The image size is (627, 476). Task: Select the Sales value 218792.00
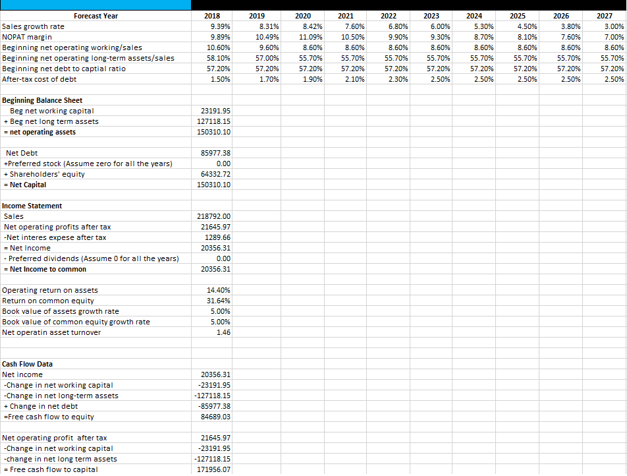pyautogui.click(x=212, y=216)
